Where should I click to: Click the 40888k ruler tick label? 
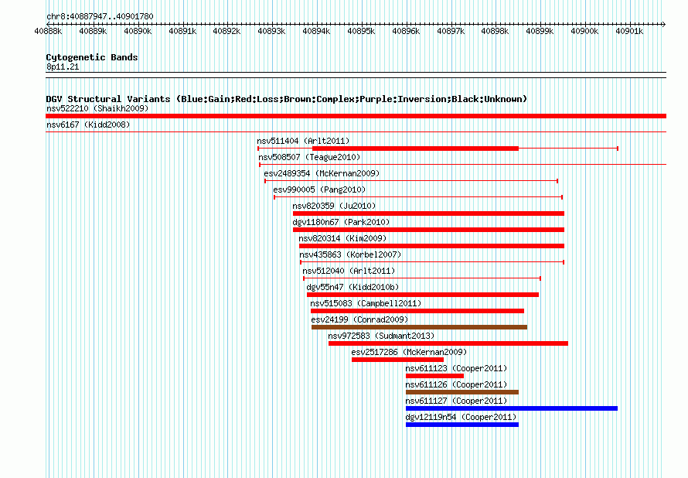(x=48, y=31)
